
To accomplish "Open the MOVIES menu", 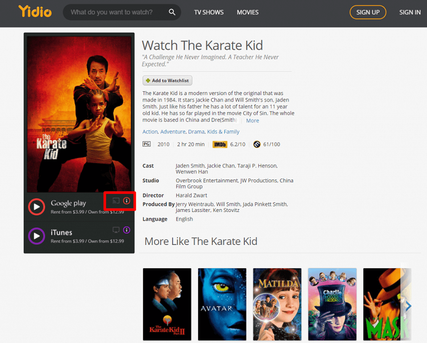I will (248, 13).
